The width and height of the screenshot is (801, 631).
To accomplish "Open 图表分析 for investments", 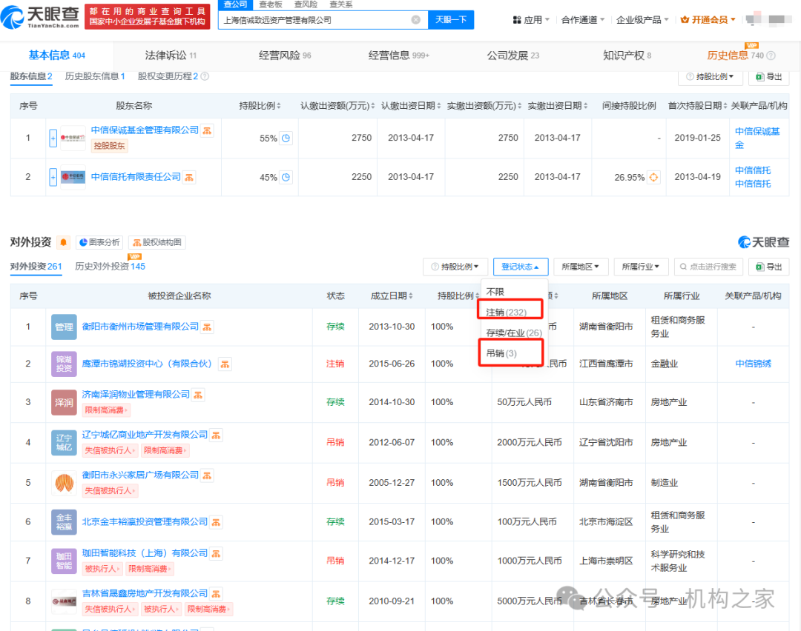I will [x=99, y=242].
